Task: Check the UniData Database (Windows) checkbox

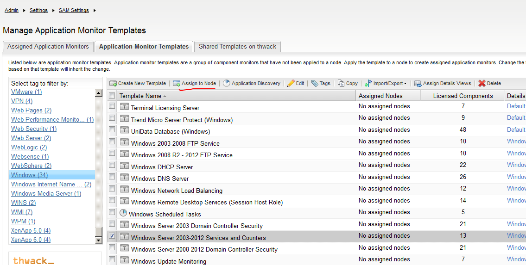Action: (112, 129)
